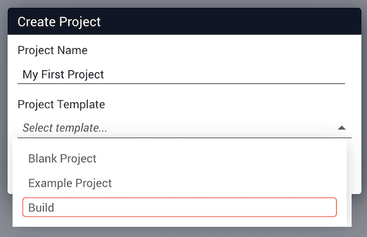This screenshot has width=367, height=237.
Task: Click the Example Project text label
Action: click(70, 183)
